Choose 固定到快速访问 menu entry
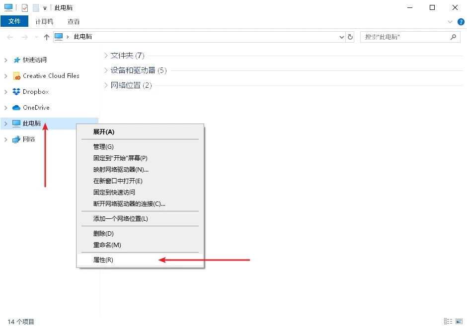467x328 pixels. (x=140, y=192)
